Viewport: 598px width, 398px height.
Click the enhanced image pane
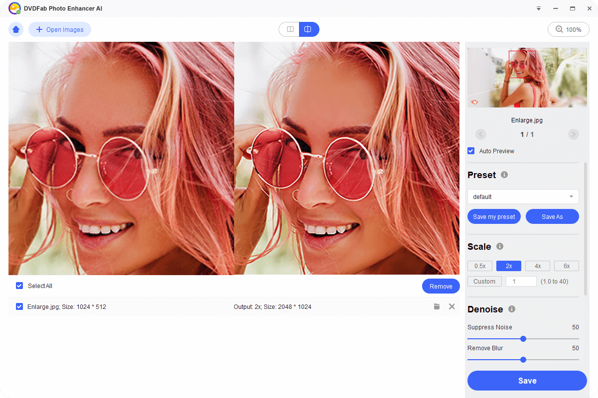[347, 158]
